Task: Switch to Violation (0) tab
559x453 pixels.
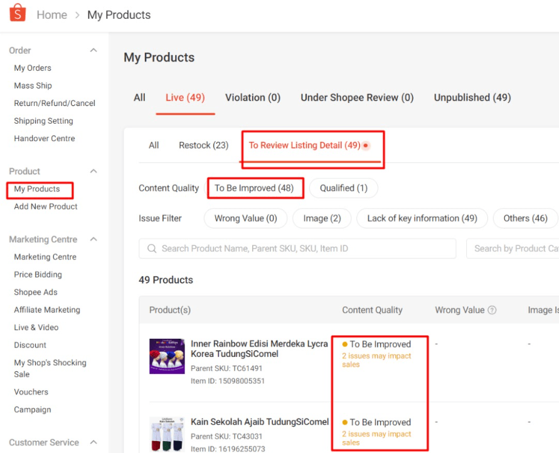Action: point(253,98)
